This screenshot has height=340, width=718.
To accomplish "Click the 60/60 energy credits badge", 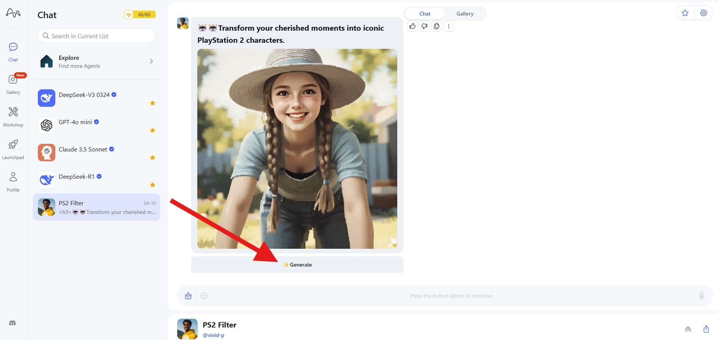I will pyautogui.click(x=140, y=14).
